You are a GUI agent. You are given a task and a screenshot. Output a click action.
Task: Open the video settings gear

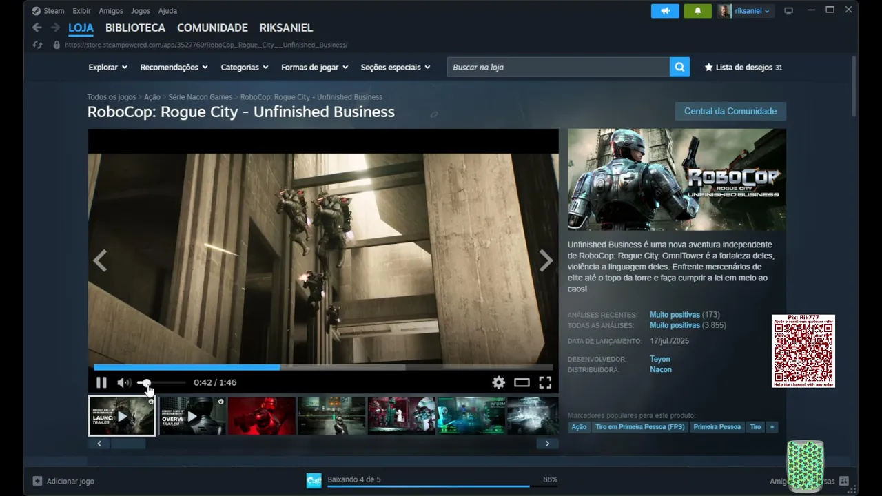[498, 382]
